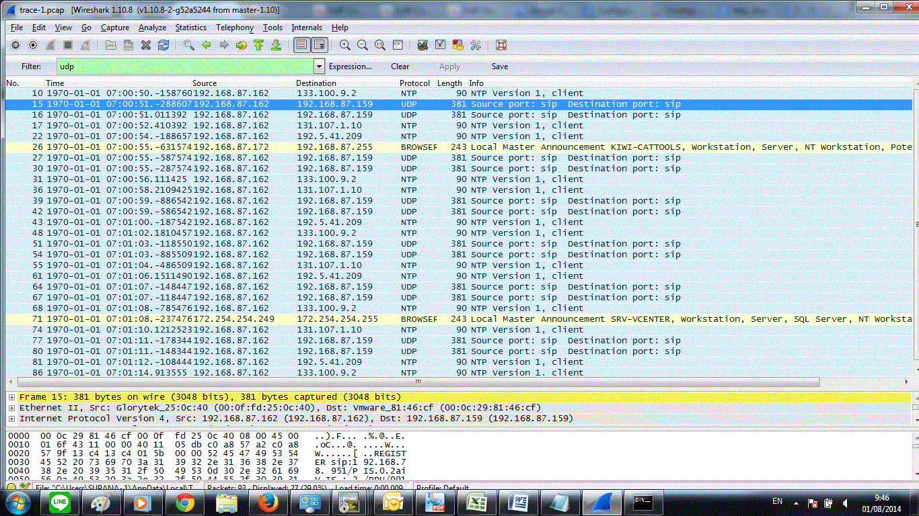Clear the display filter

(x=400, y=67)
